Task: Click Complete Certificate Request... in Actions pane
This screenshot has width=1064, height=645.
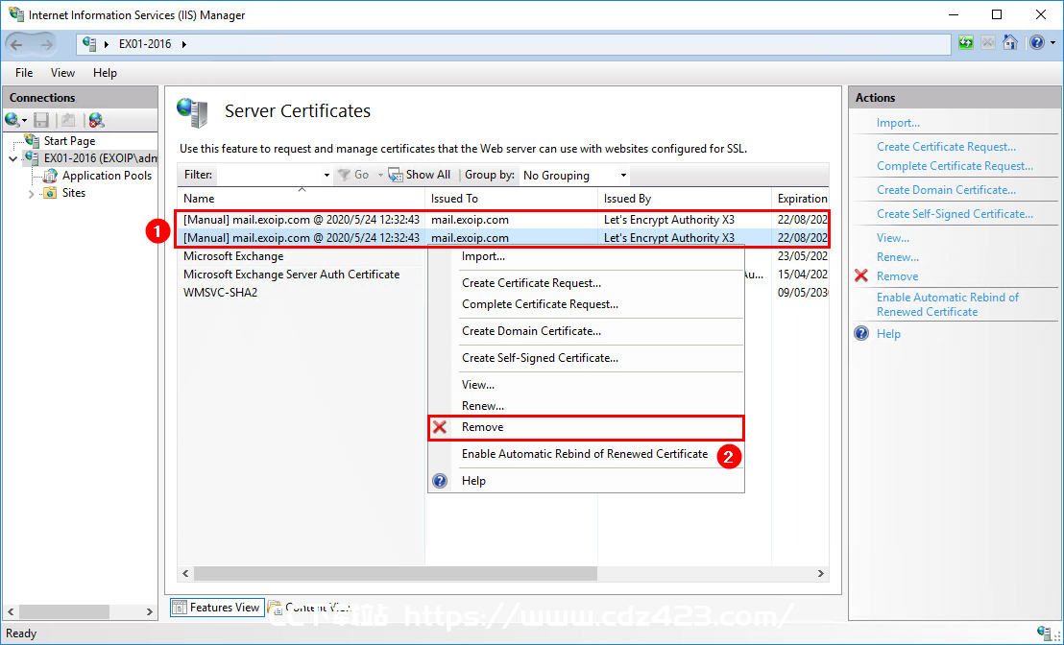Action: click(x=955, y=166)
